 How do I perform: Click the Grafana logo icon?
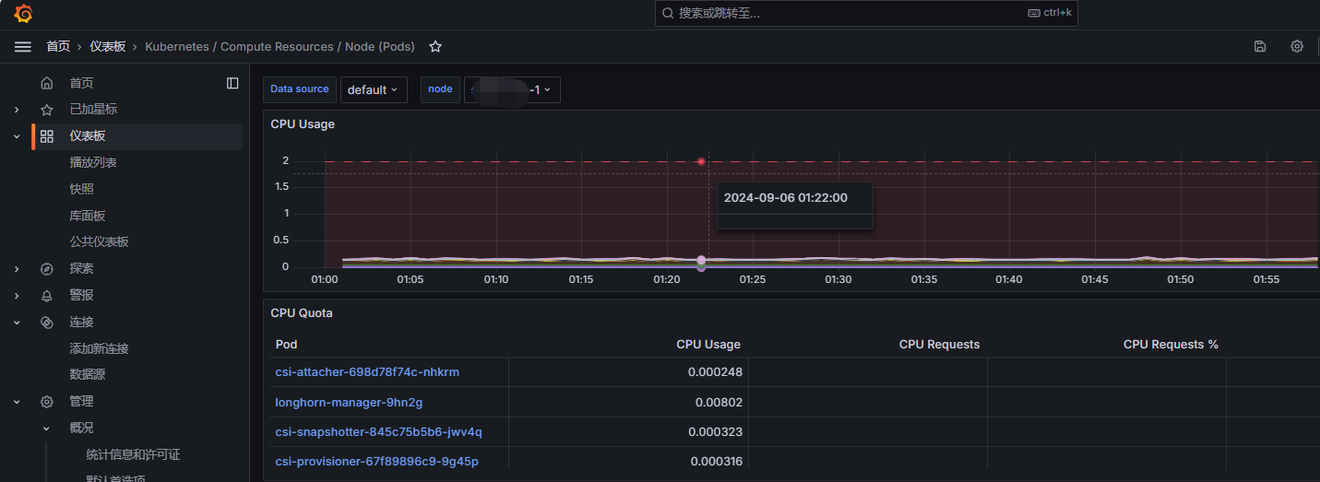coord(23,14)
